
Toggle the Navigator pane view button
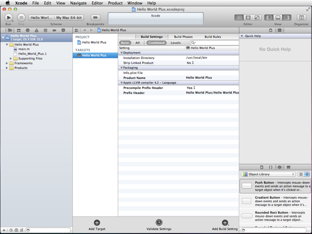coord(269,18)
